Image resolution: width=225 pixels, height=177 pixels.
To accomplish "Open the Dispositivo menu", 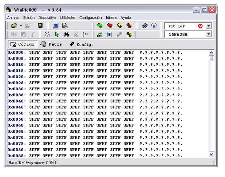I will [47, 18].
